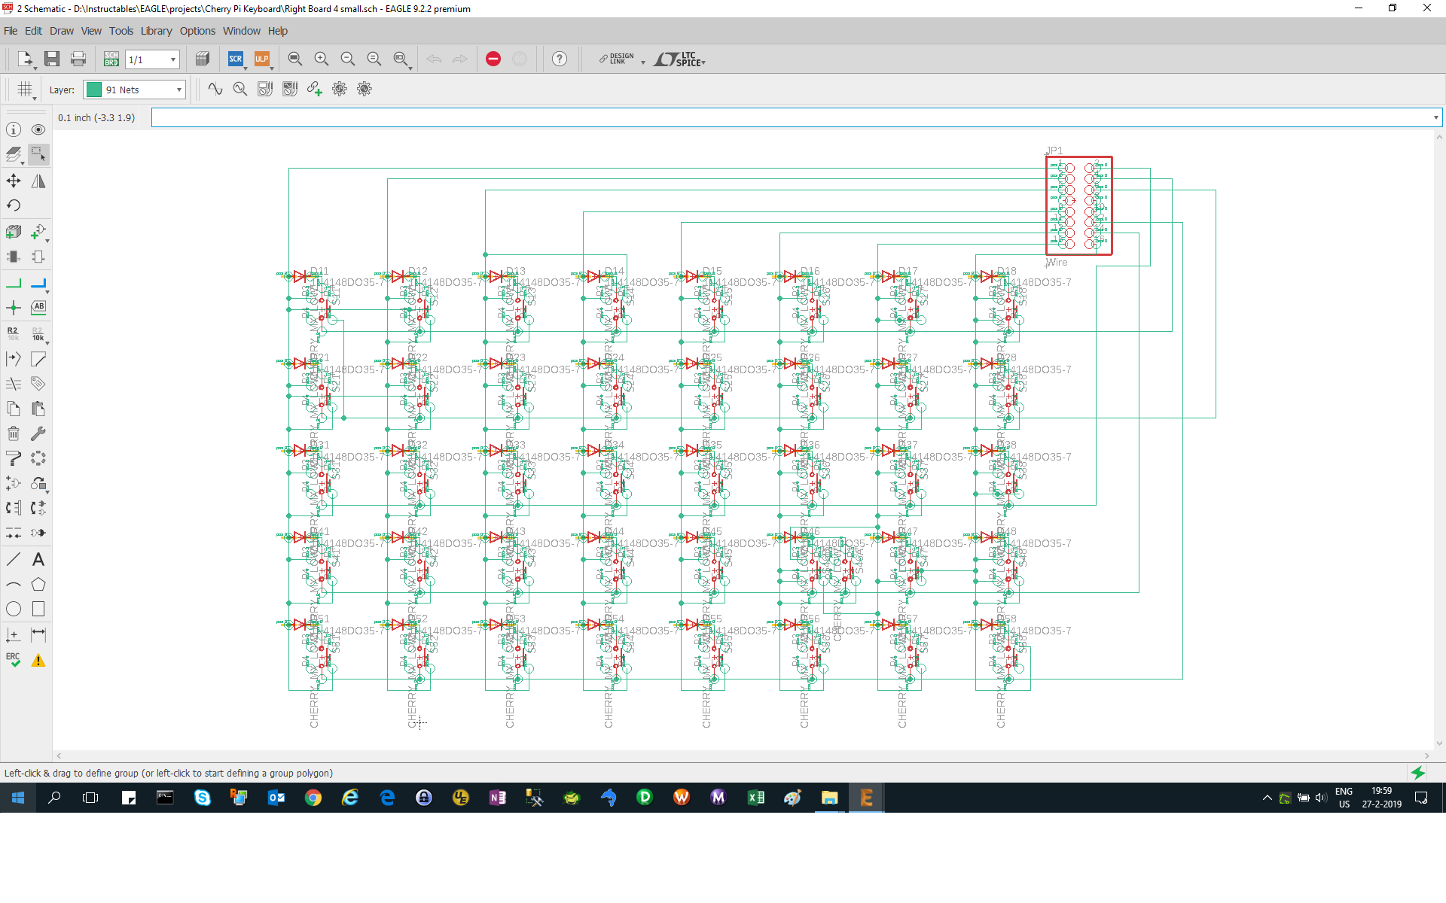Run a ULP user language program

point(261,59)
